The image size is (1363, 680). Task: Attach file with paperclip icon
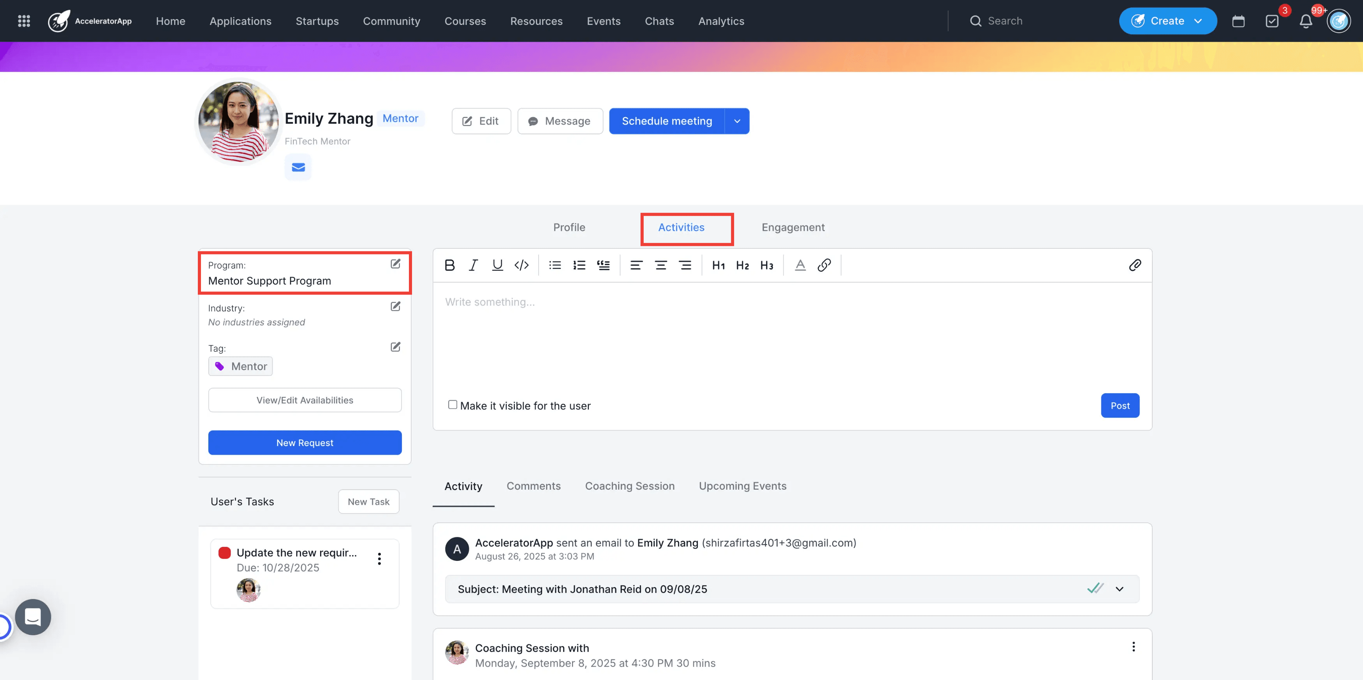coord(1134,265)
